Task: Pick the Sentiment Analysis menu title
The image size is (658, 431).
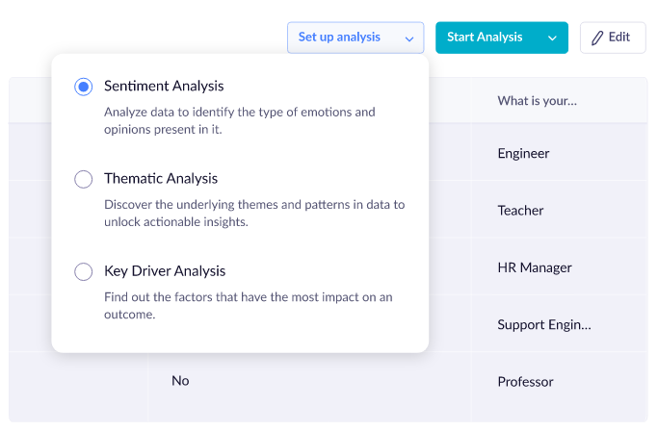Action: pos(164,87)
